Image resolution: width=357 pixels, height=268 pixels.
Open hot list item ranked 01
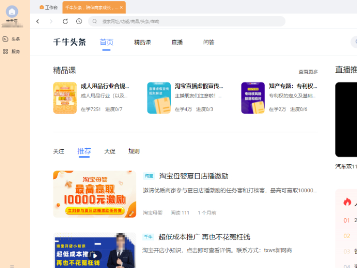click(350, 220)
